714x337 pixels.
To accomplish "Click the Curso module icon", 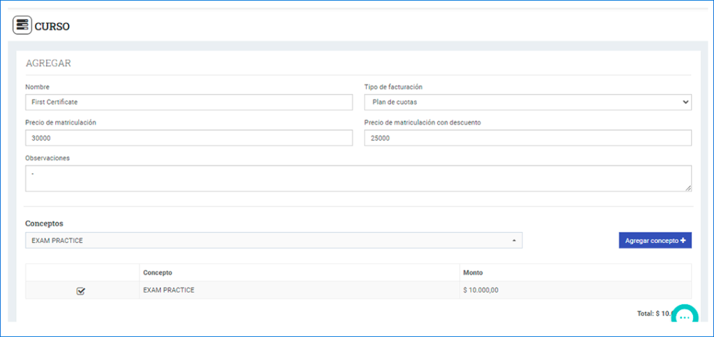I will point(22,26).
